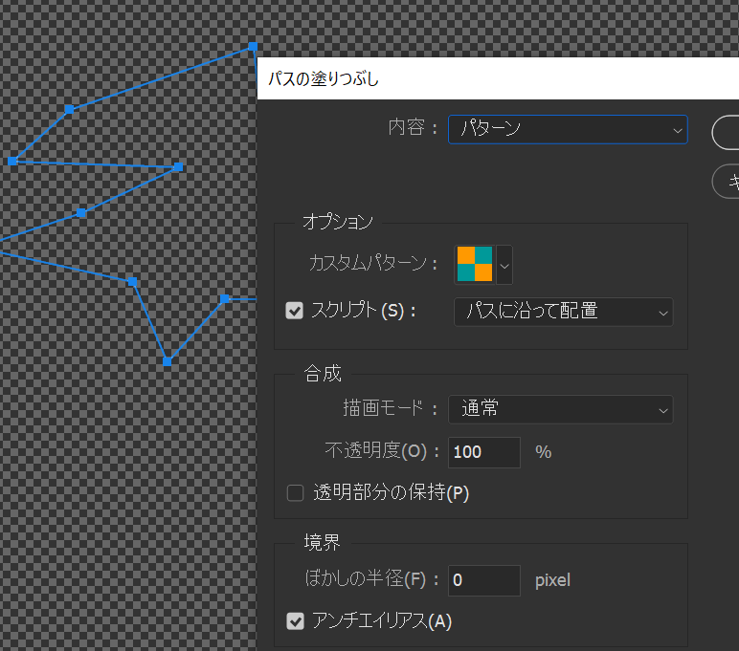The image size is (739, 651).
Task: Uncheck the スクリプト checkbox
Action: click(x=295, y=311)
